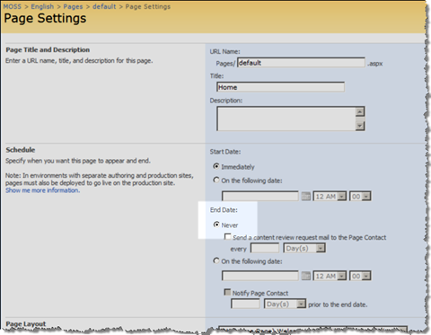Viewport: 431px width, 335px height.
Task: Select the Never end date radio
Action: (216, 225)
